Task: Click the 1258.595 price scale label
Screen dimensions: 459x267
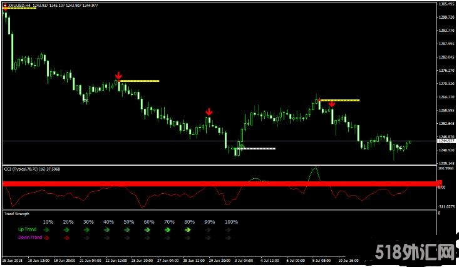Action: (446, 110)
